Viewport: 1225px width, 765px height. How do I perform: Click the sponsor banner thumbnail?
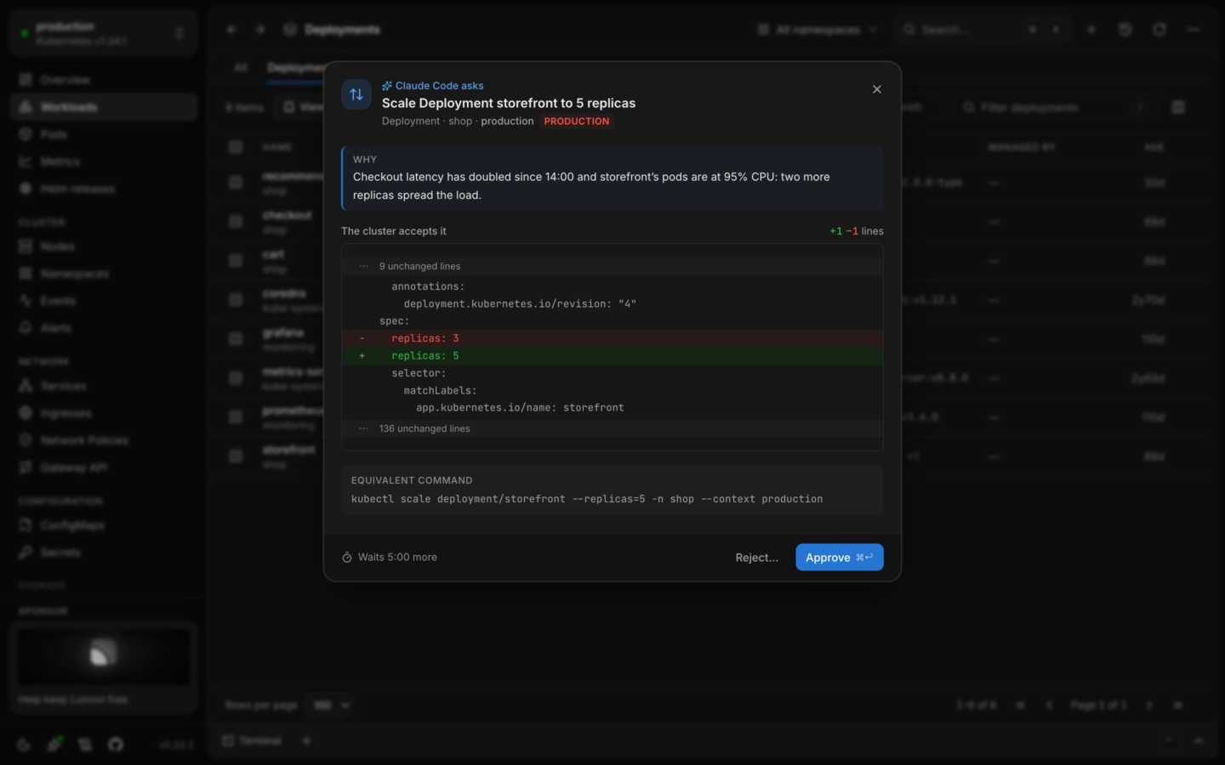coord(104,654)
